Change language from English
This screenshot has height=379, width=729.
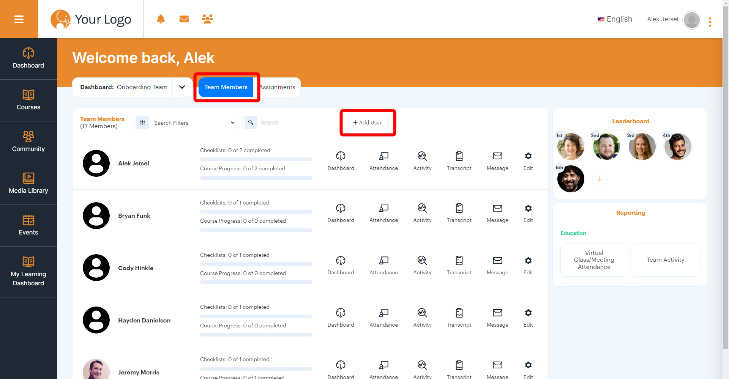(615, 19)
